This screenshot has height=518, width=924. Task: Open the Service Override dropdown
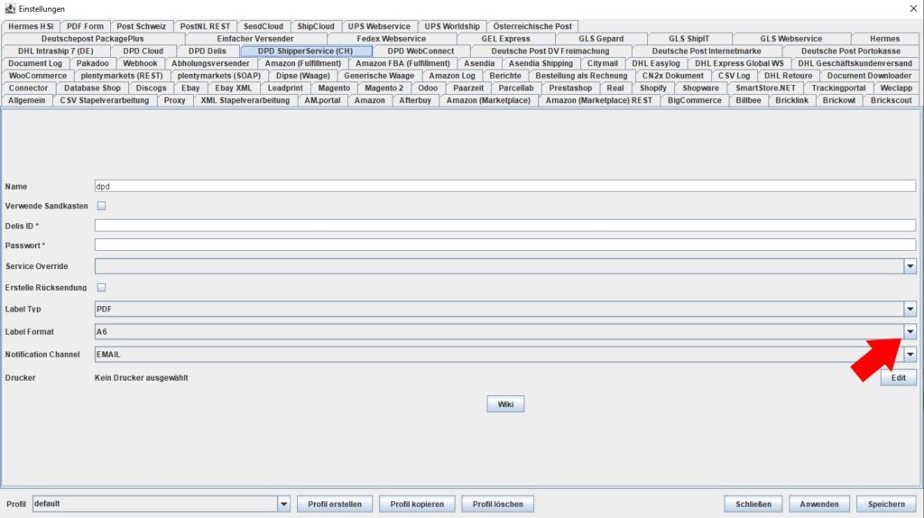point(505,266)
